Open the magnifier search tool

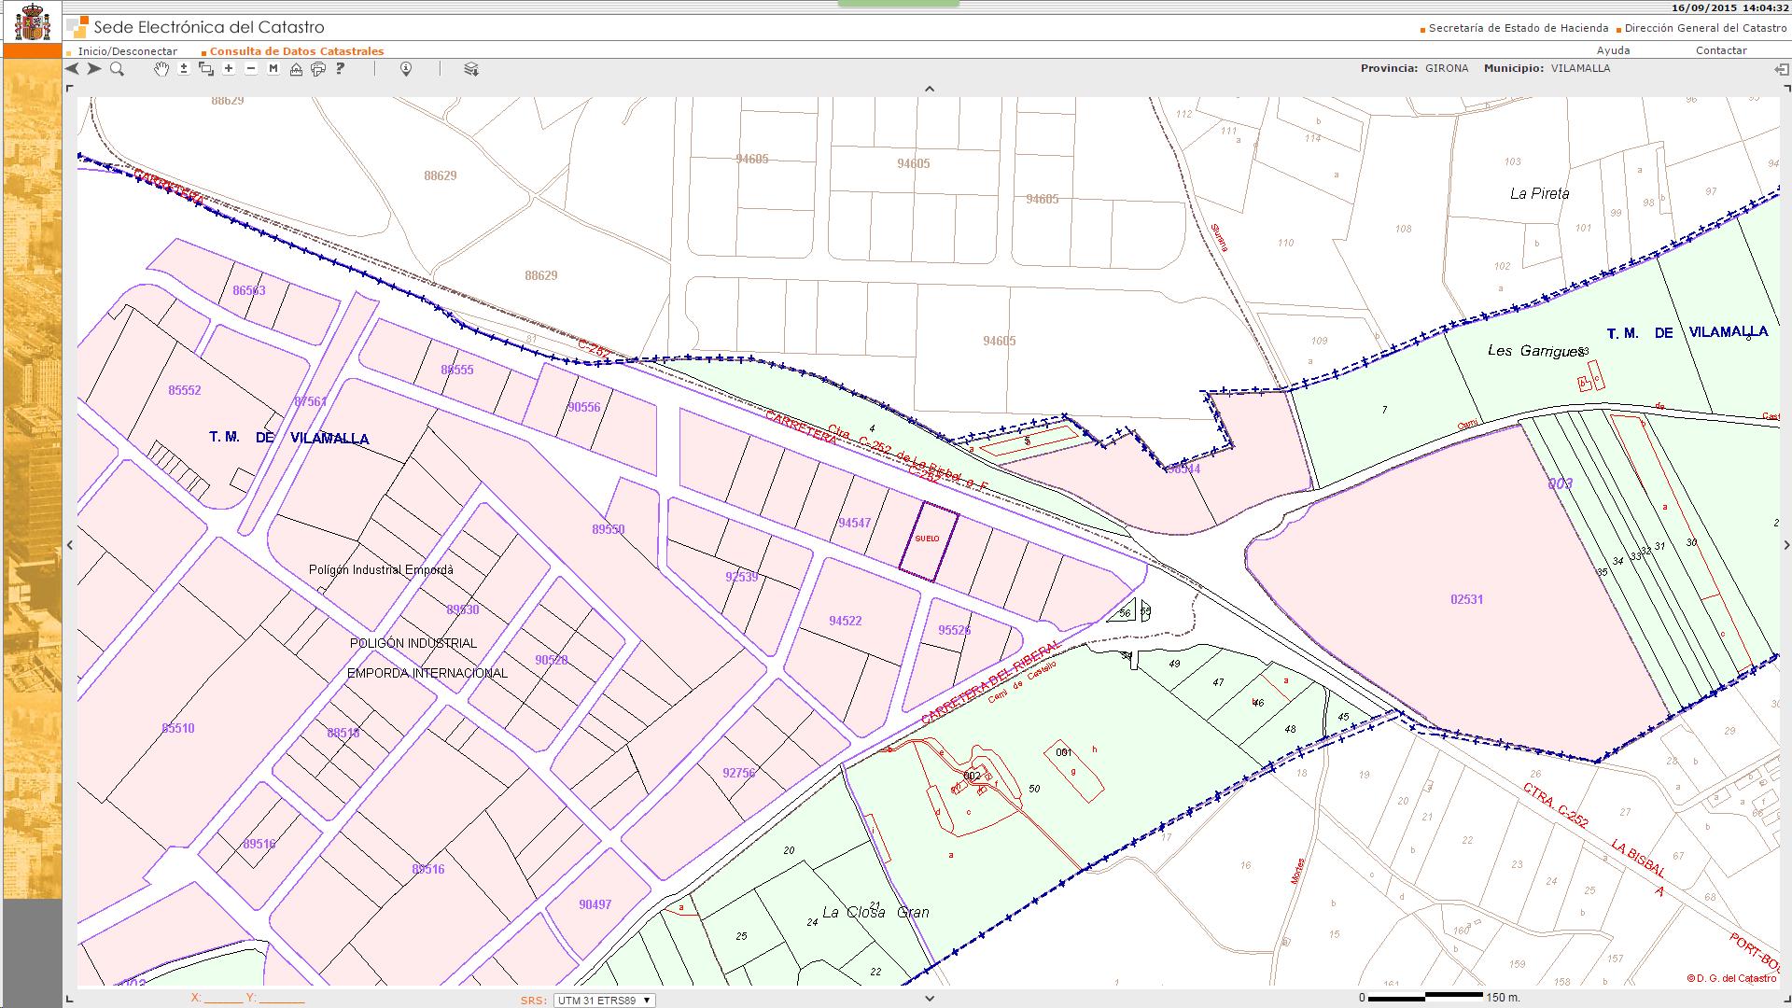click(117, 69)
